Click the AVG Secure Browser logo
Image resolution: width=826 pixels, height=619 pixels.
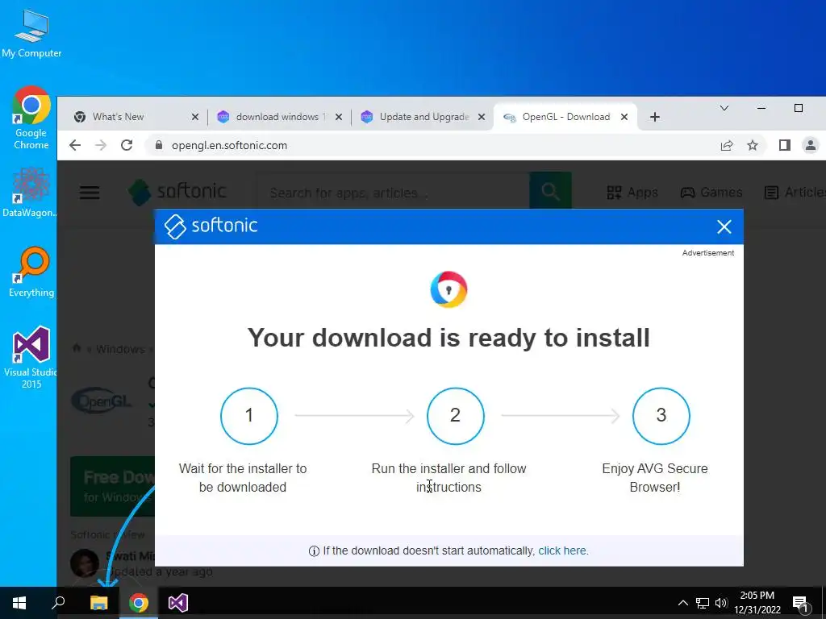(x=448, y=289)
